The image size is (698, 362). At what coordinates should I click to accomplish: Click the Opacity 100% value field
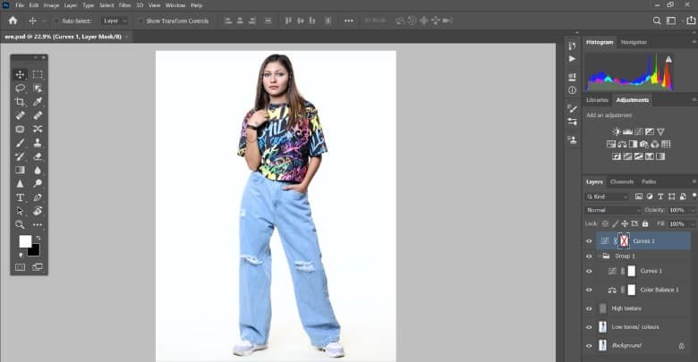[x=677, y=210]
